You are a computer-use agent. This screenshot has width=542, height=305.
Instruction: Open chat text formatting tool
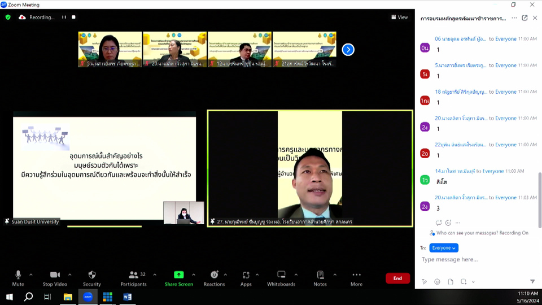424,282
